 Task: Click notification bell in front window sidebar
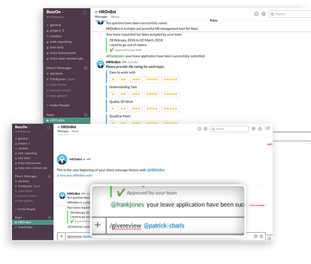pyautogui.click(x=49, y=128)
